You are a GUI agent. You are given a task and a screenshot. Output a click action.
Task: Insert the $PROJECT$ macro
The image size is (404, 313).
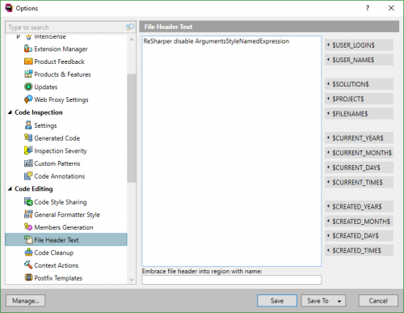359,99
